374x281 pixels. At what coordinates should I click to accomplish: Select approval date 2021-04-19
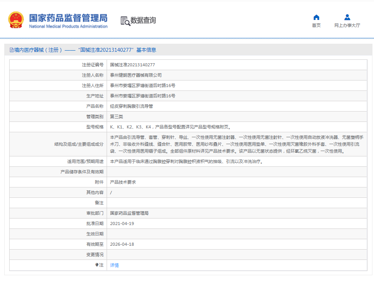pyautogui.click(x=122, y=223)
